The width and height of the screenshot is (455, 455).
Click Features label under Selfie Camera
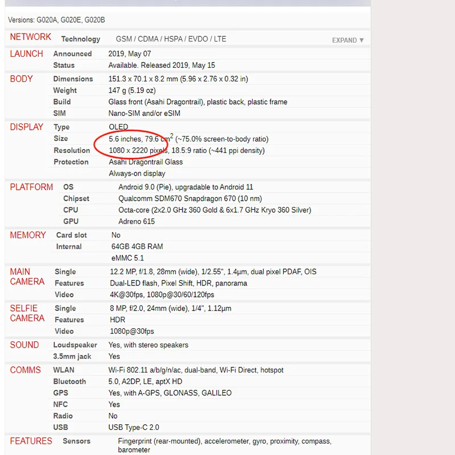point(69,320)
